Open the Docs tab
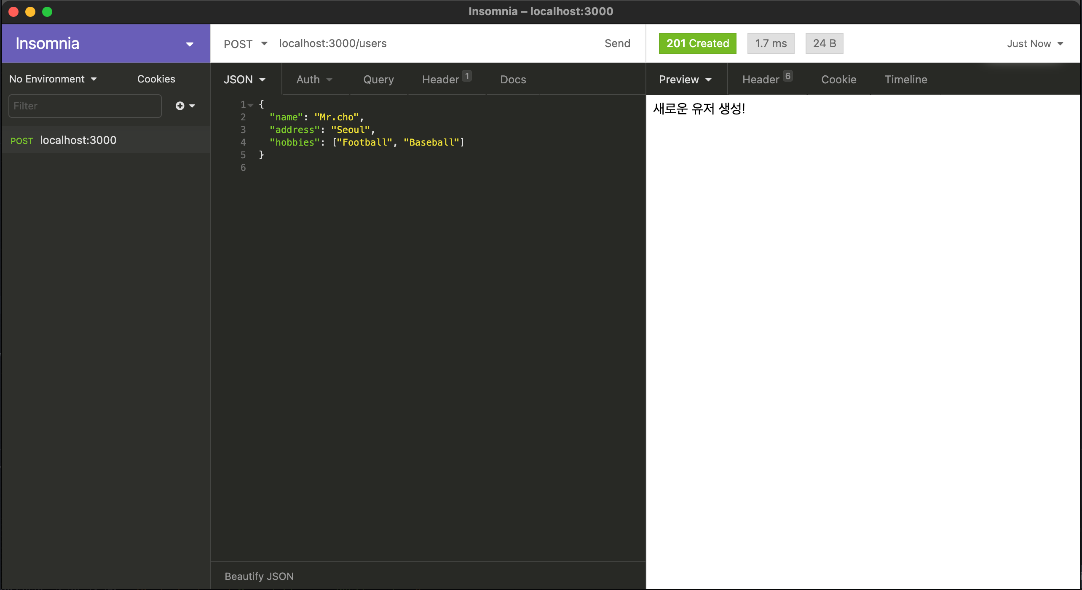The image size is (1082, 590). pos(513,80)
